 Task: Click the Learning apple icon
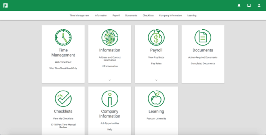click(x=156, y=99)
